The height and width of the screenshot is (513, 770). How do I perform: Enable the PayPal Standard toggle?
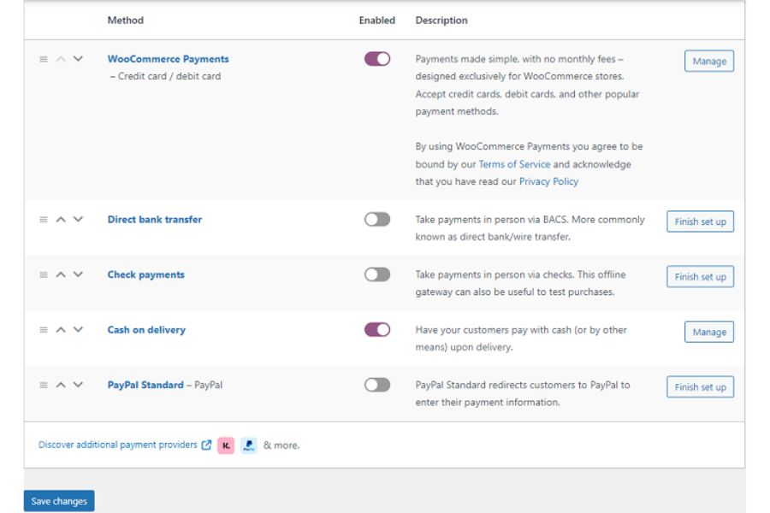(377, 385)
